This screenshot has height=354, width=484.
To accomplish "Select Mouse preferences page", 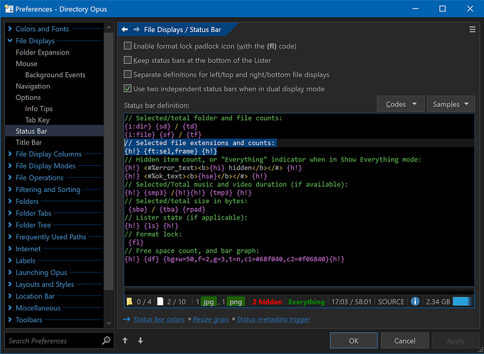I will (26, 64).
